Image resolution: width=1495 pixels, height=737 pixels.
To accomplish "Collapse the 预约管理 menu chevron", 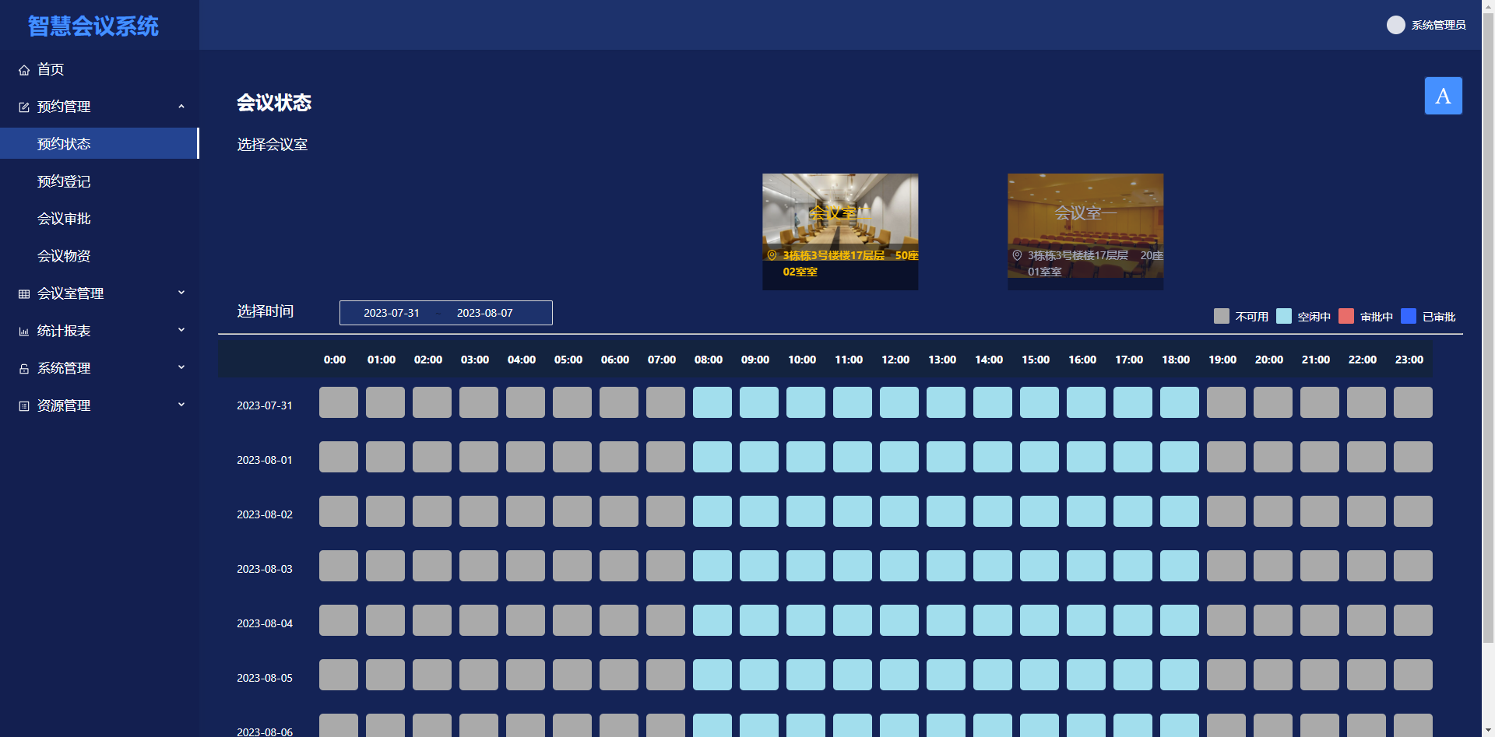I will coord(181,107).
